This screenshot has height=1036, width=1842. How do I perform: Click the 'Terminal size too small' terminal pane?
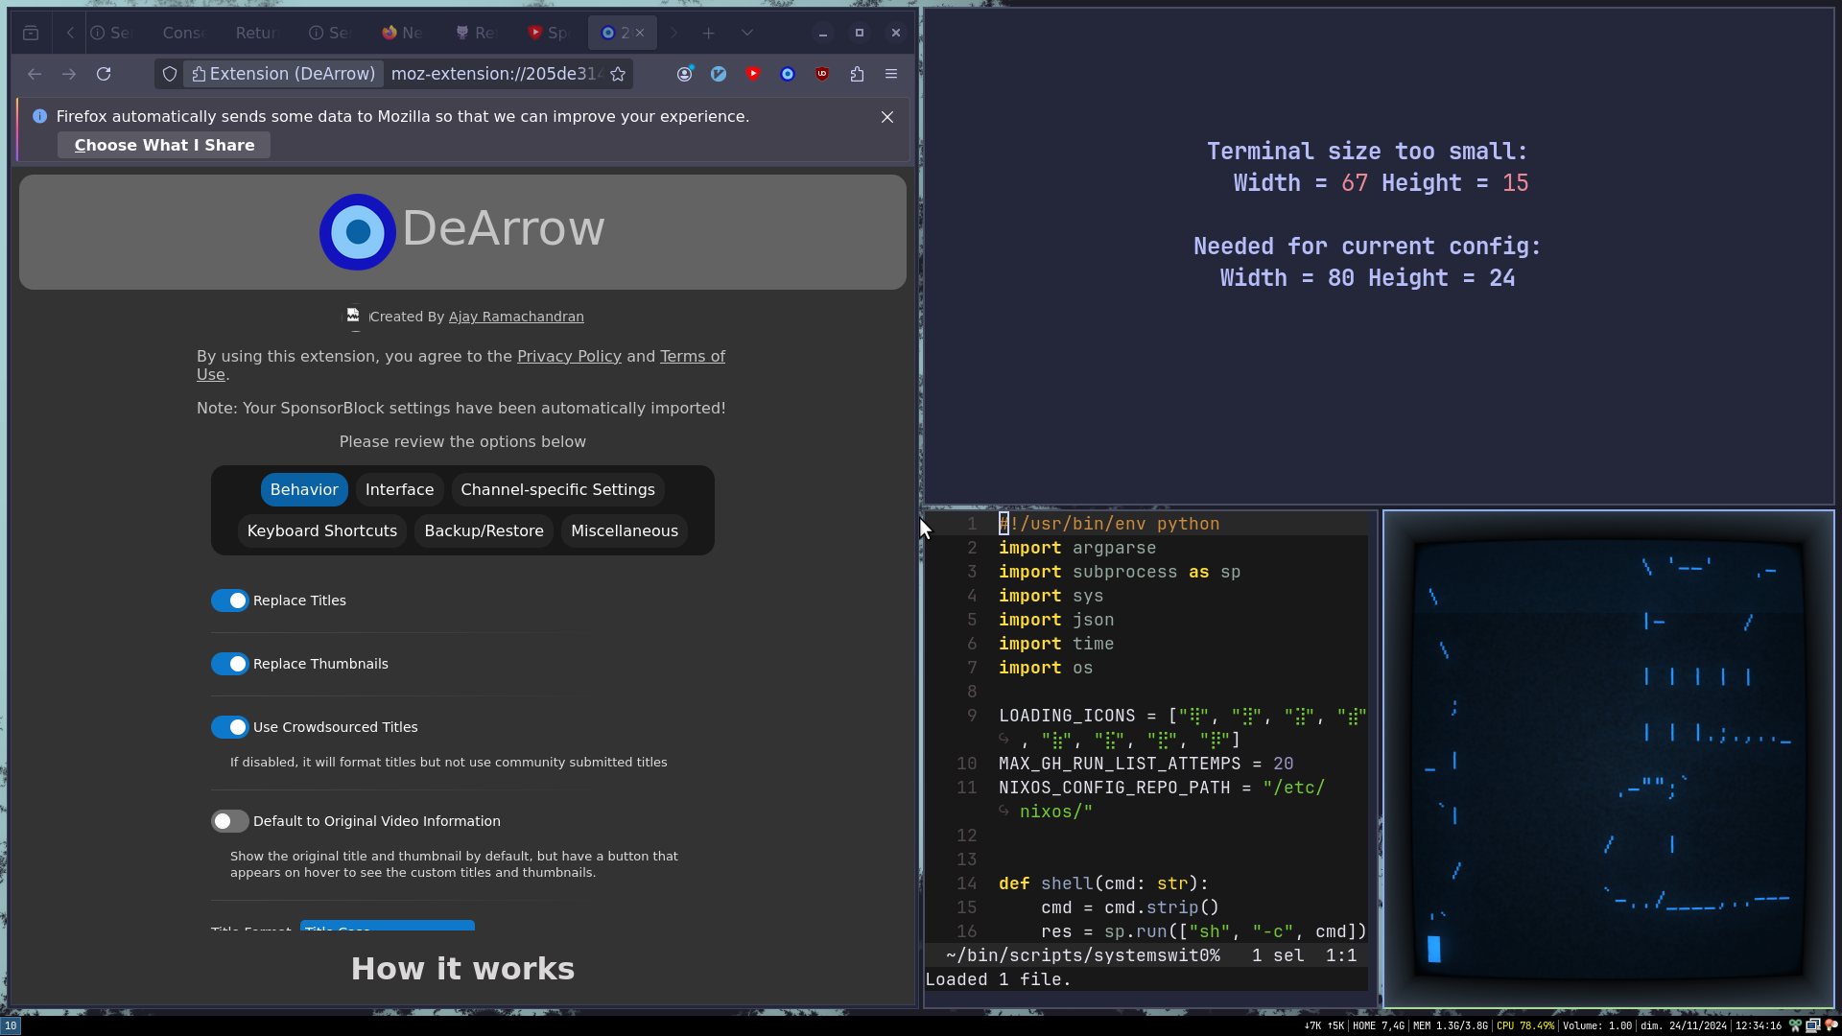(x=1379, y=256)
